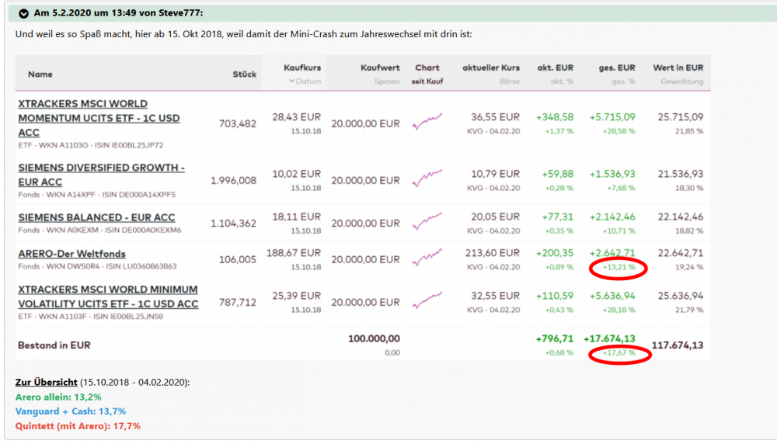Click the line Quintett (mit Arero): 17,7%
The width and height of the screenshot is (777, 444).
tap(78, 426)
